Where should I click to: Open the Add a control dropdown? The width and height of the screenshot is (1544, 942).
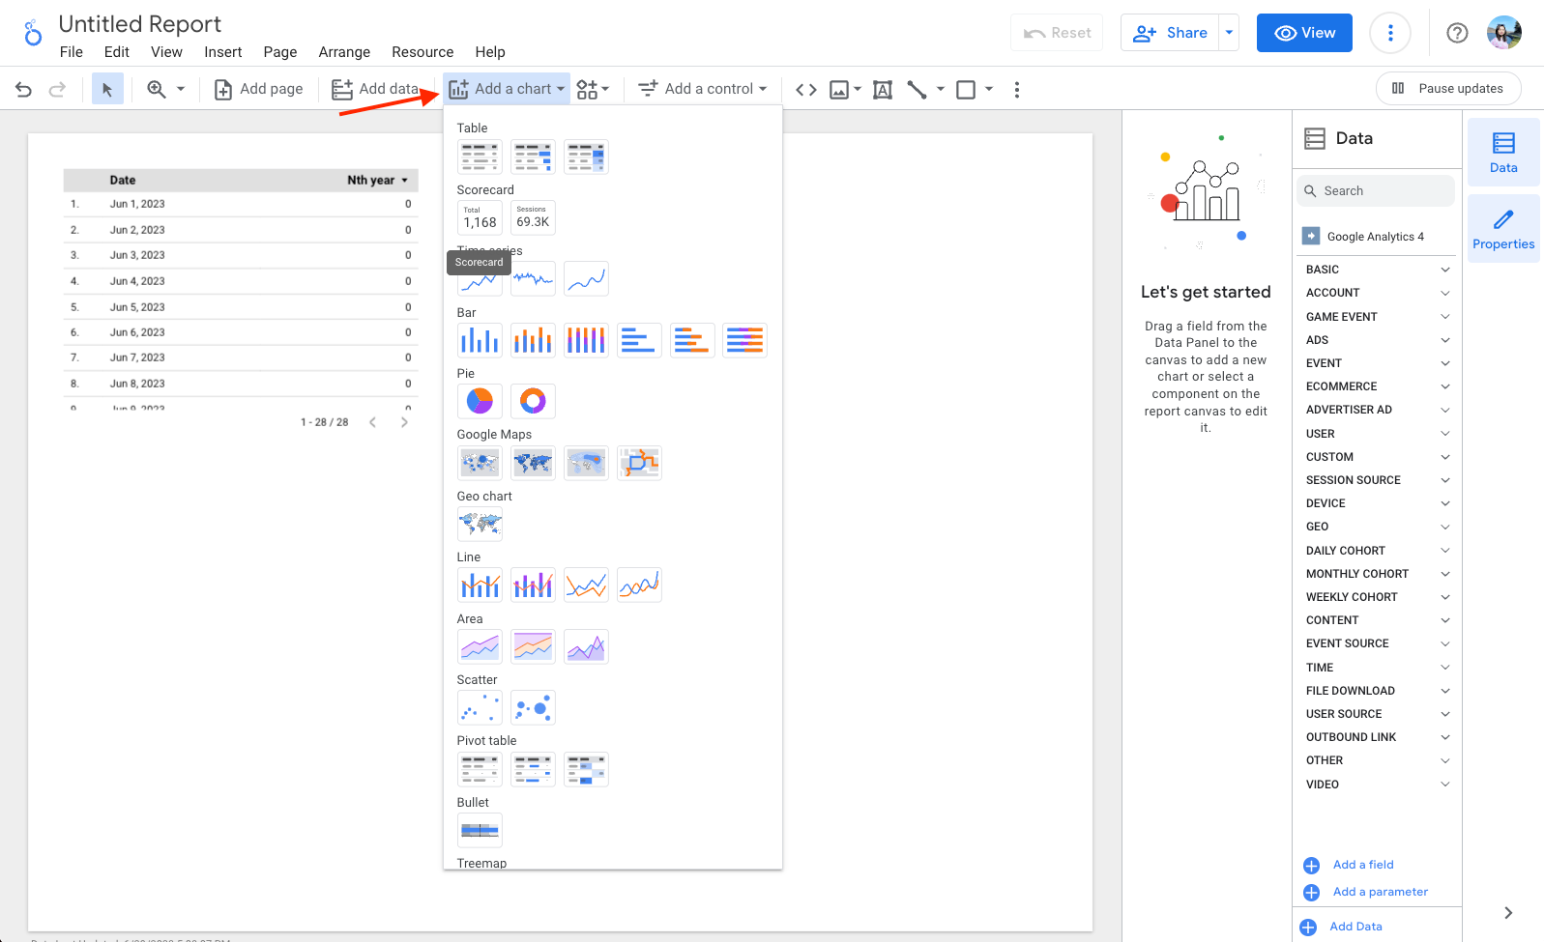703,89
